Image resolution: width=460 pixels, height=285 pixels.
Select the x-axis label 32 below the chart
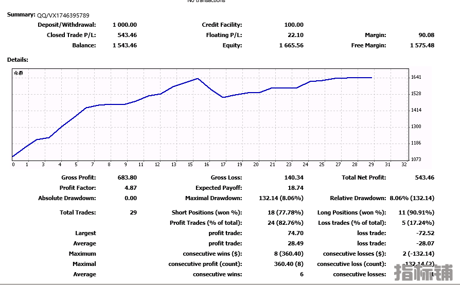pyautogui.click(x=404, y=165)
